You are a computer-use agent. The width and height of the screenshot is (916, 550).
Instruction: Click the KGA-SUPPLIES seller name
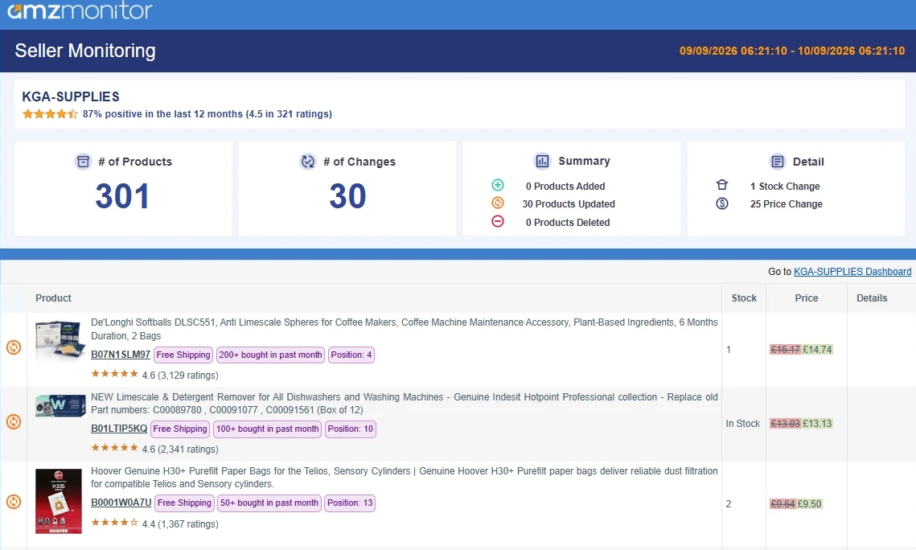pyautogui.click(x=71, y=97)
